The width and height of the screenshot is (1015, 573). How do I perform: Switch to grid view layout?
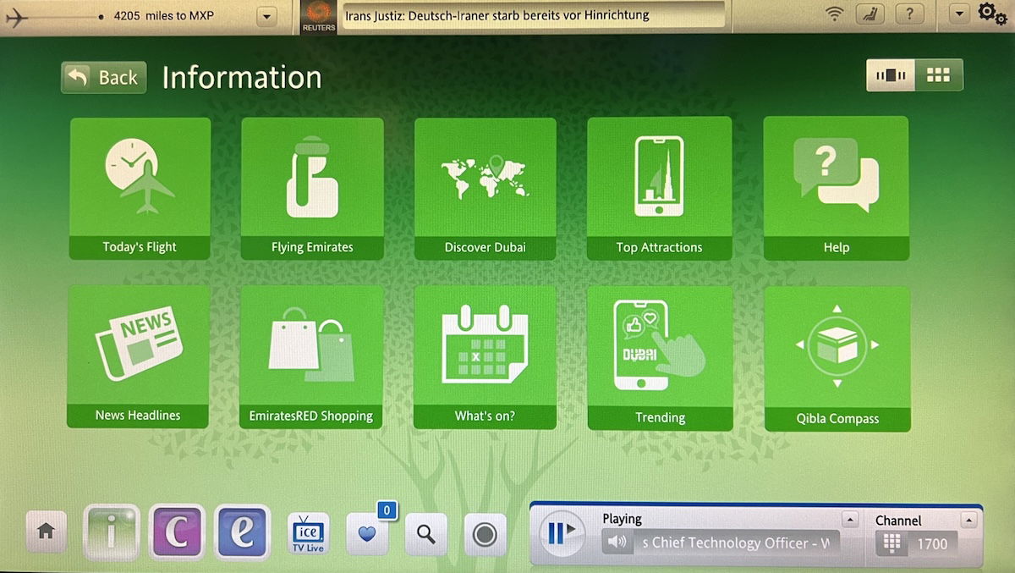click(938, 75)
